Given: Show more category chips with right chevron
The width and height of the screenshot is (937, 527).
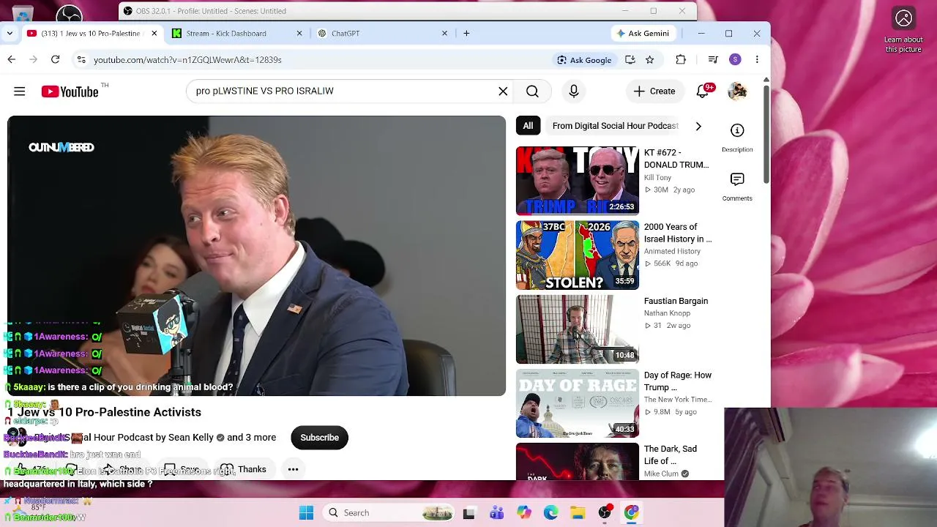Looking at the screenshot, I should click(698, 126).
